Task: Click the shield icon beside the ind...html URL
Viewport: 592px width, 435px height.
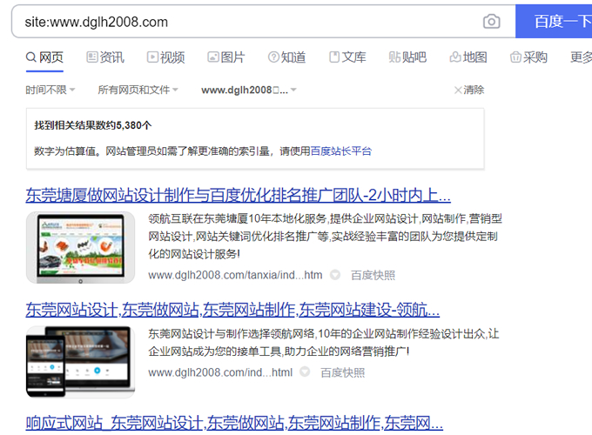Action: coord(305,372)
